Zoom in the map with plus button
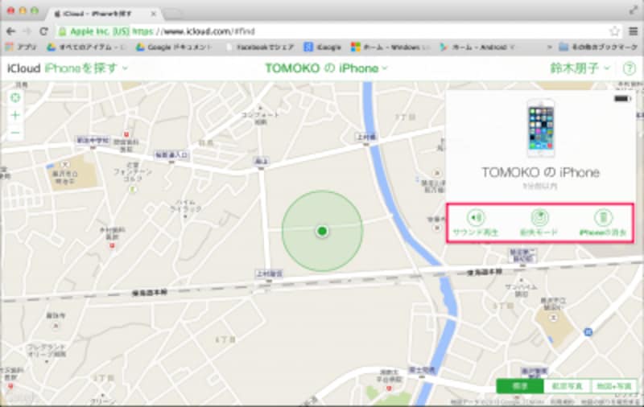Viewport: 644px width, 407px height. pos(15,115)
